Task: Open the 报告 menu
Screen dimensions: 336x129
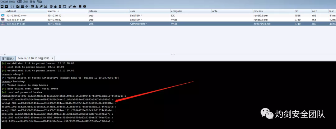Action: pos(32,2)
